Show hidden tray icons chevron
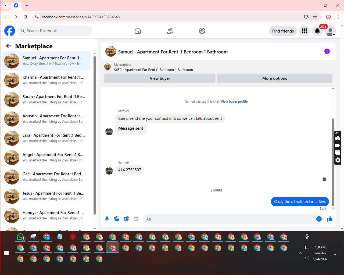The height and width of the screenshot is (275, 344). click(x=300, y=253)
